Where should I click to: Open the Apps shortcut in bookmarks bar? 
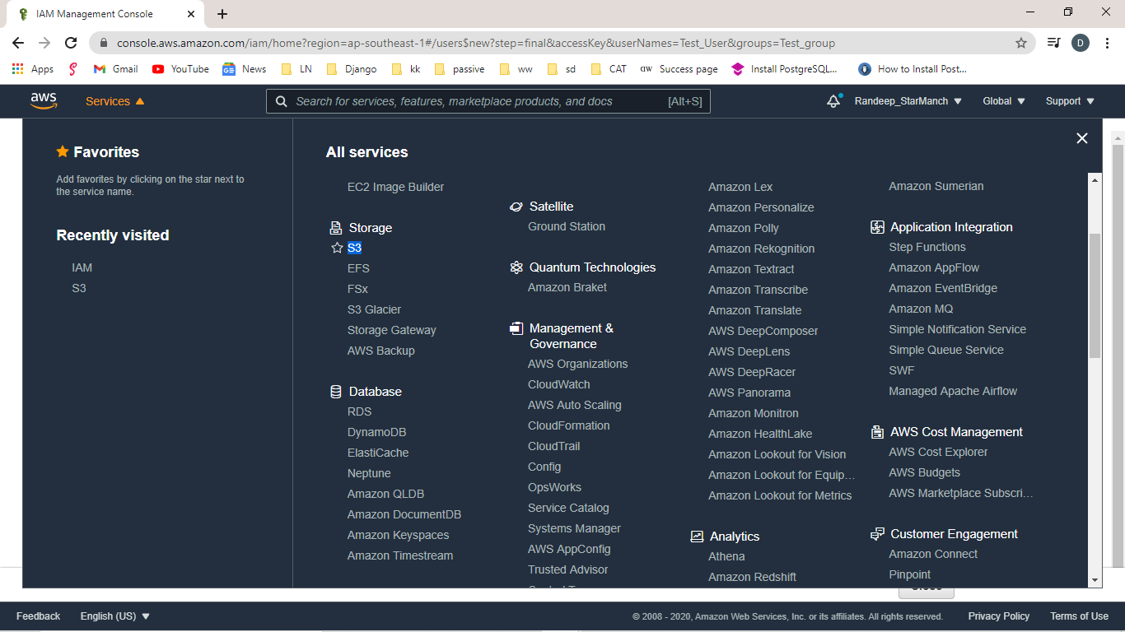pos(33,69)
